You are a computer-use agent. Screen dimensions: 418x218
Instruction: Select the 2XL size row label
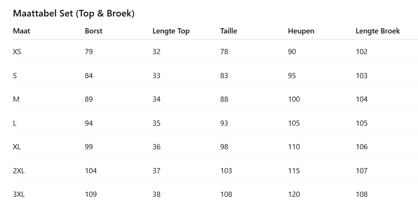coord(19,170)
